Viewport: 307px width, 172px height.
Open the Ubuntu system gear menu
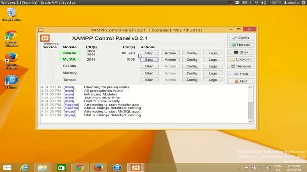point(304,3)
